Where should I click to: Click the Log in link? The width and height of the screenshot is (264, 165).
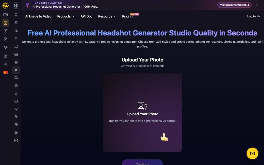tap(253, 16)
